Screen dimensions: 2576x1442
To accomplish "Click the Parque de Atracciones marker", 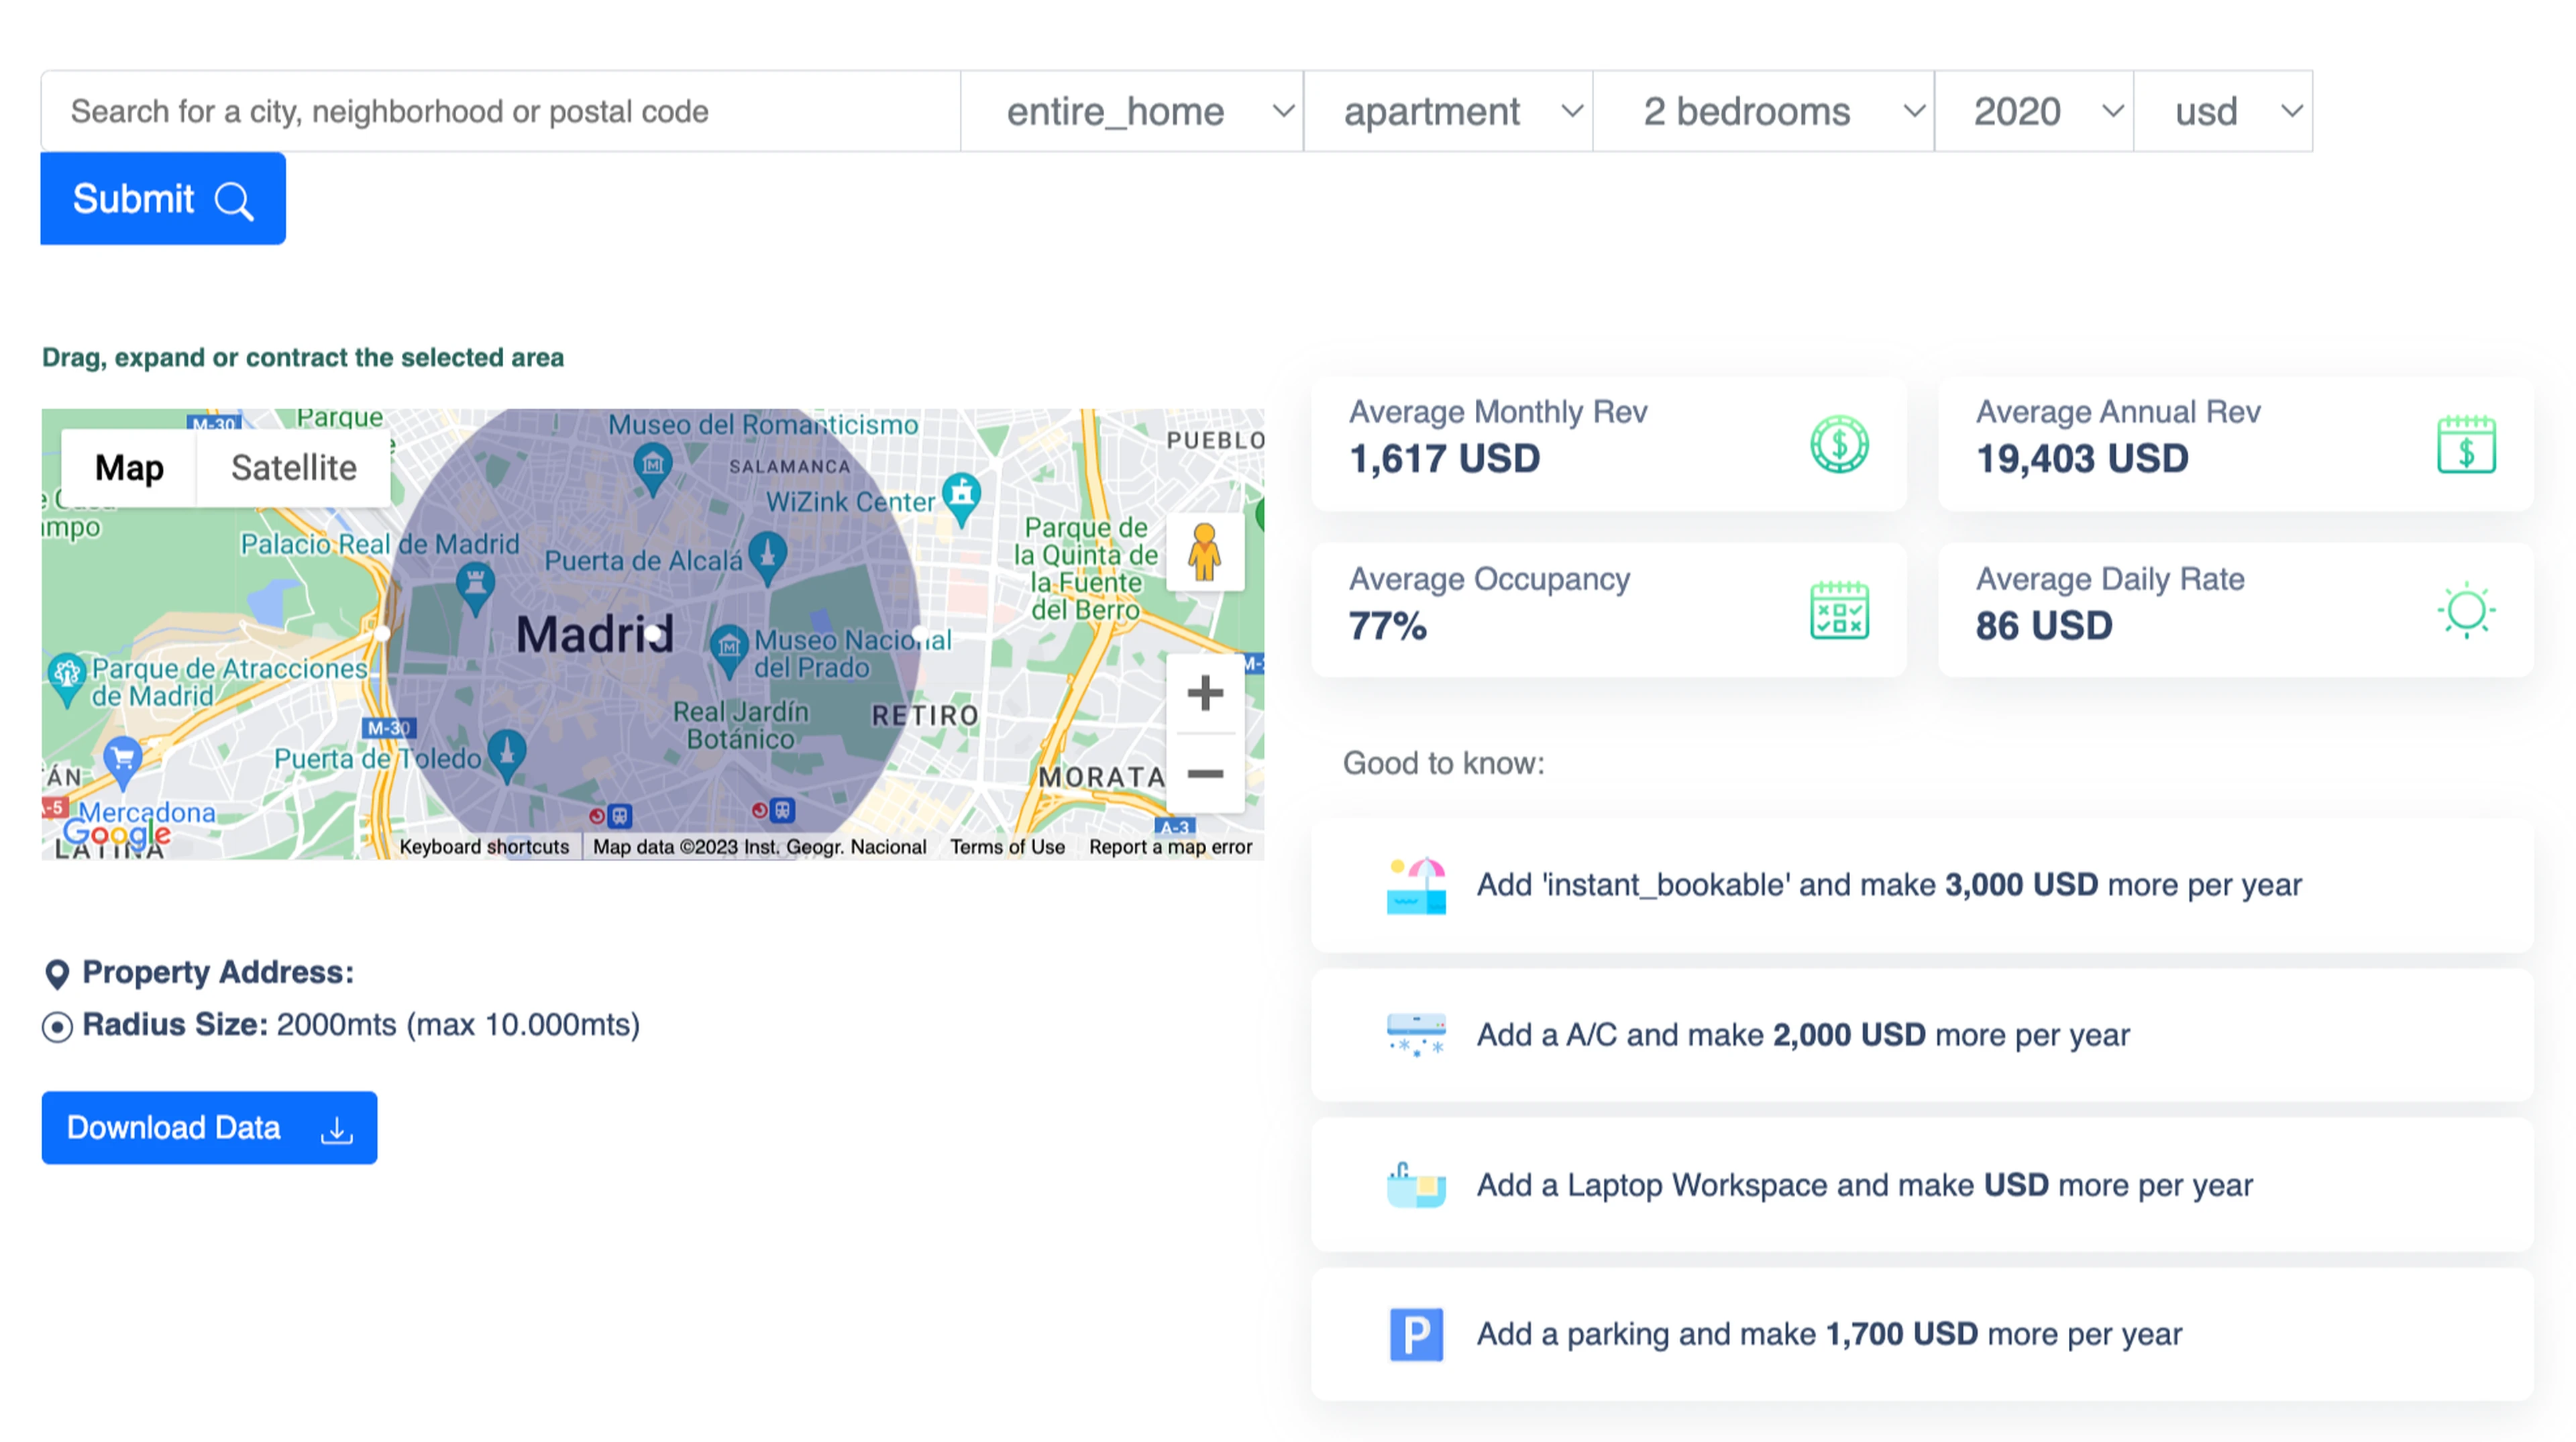I will pos(67,680).
